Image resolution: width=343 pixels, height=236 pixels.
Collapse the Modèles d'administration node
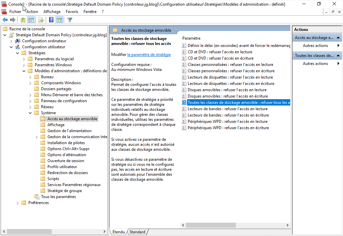click(24, 71)
